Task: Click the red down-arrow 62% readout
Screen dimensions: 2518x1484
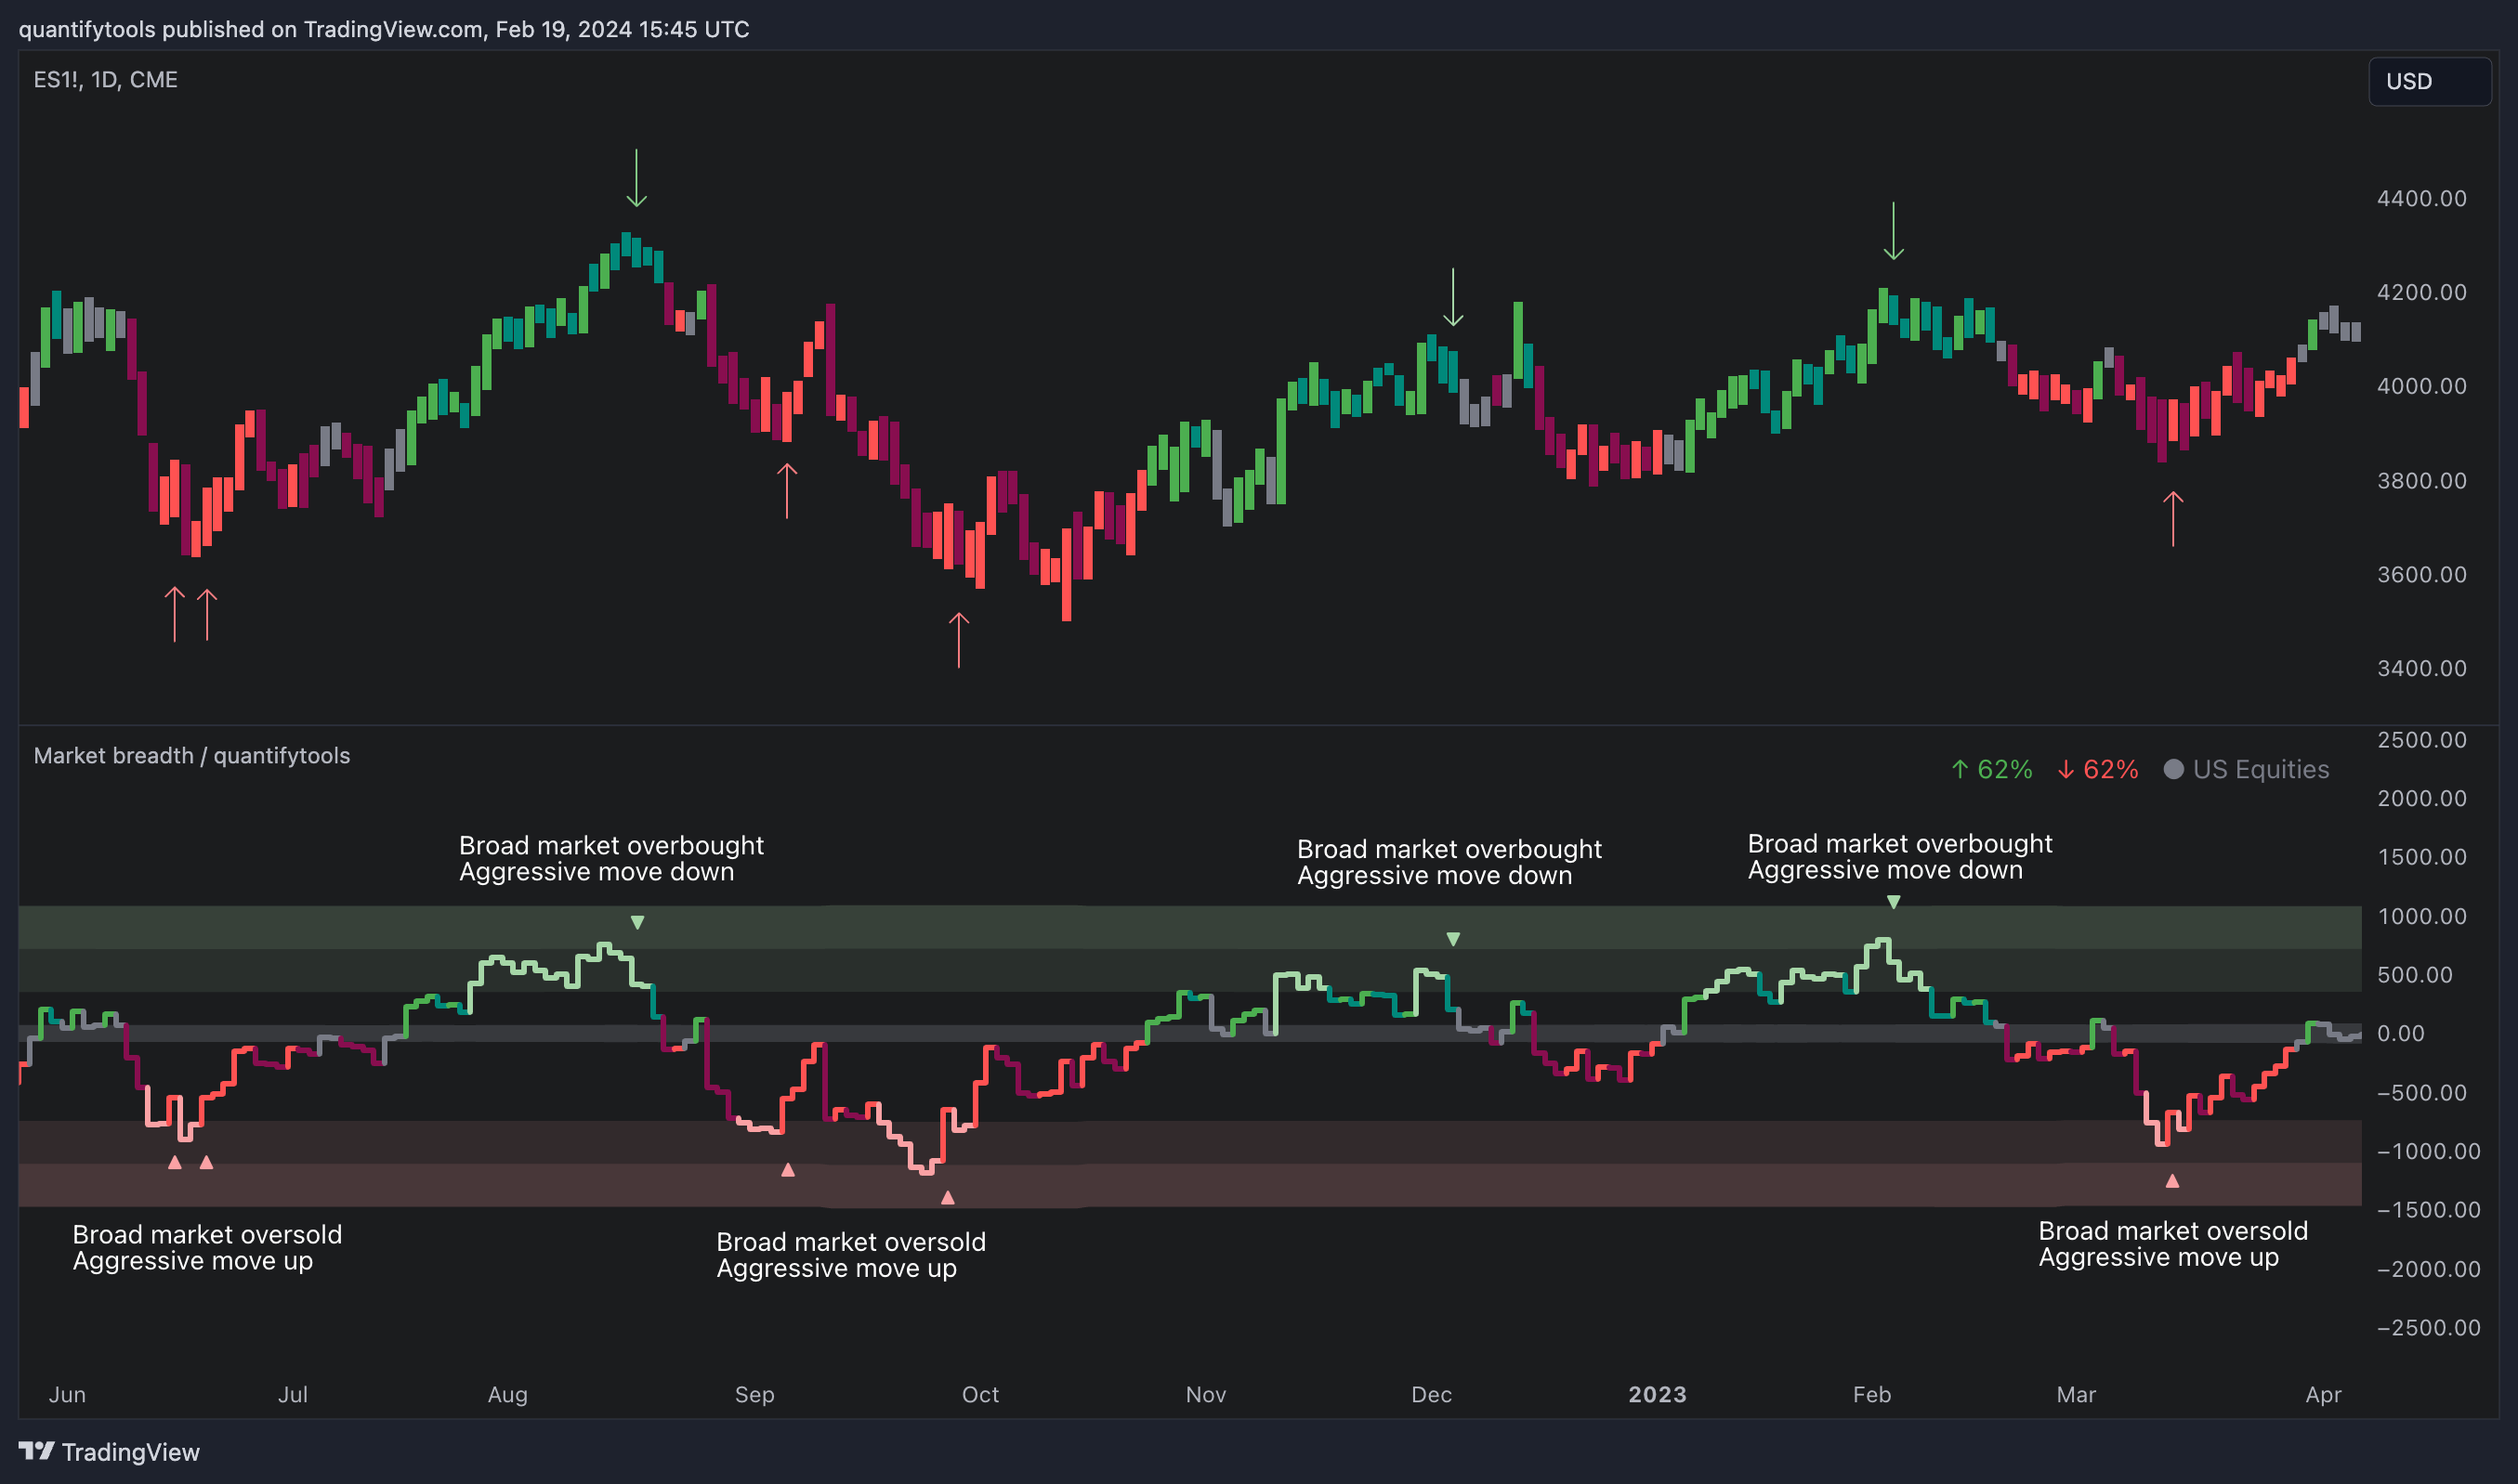Action: tap(2098, 770)
